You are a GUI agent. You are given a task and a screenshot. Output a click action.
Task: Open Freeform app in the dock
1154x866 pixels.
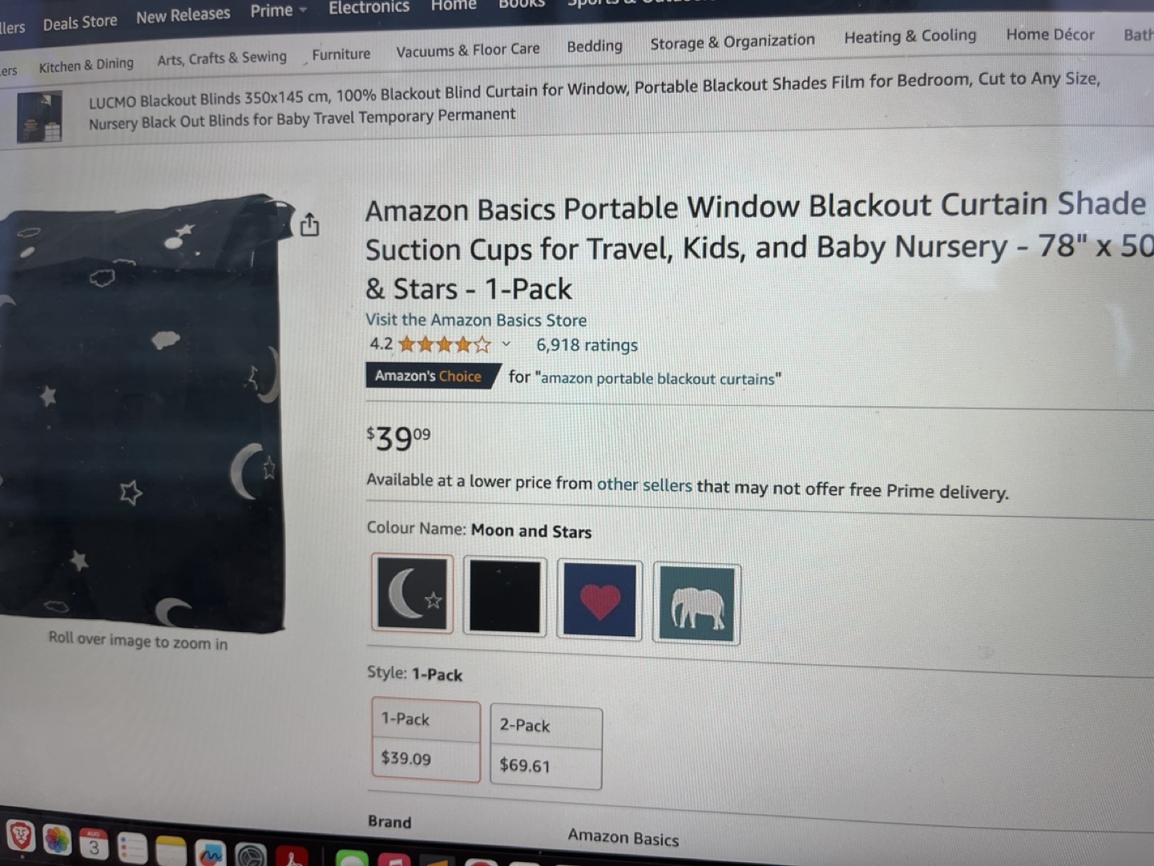(x=210, y=854)
